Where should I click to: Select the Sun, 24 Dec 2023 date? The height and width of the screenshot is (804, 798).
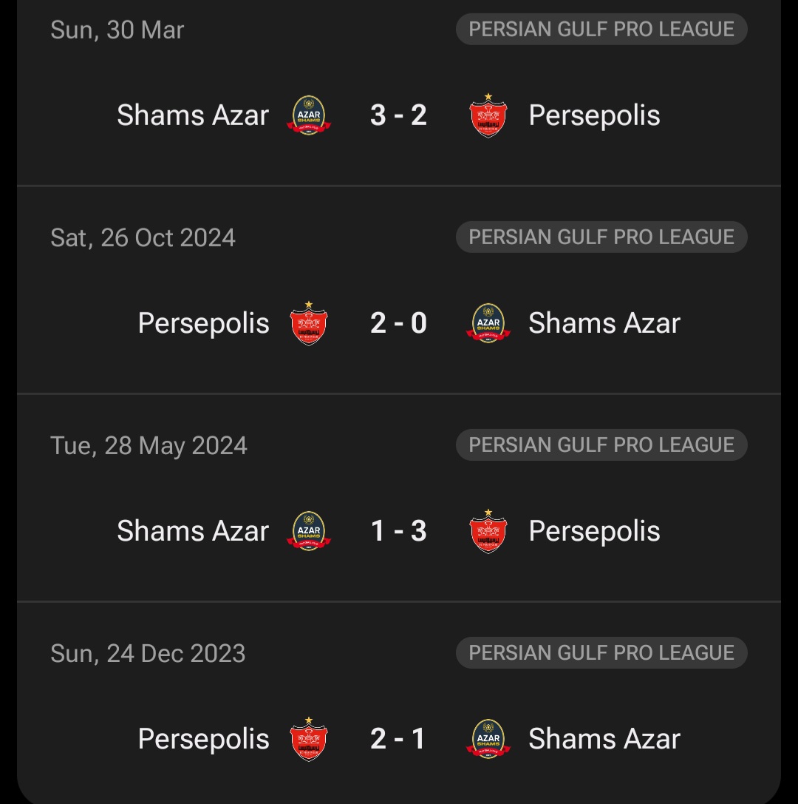(148, 654)
